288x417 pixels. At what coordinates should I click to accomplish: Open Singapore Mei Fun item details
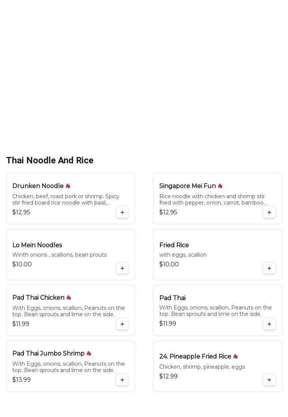tap(187, 186)
